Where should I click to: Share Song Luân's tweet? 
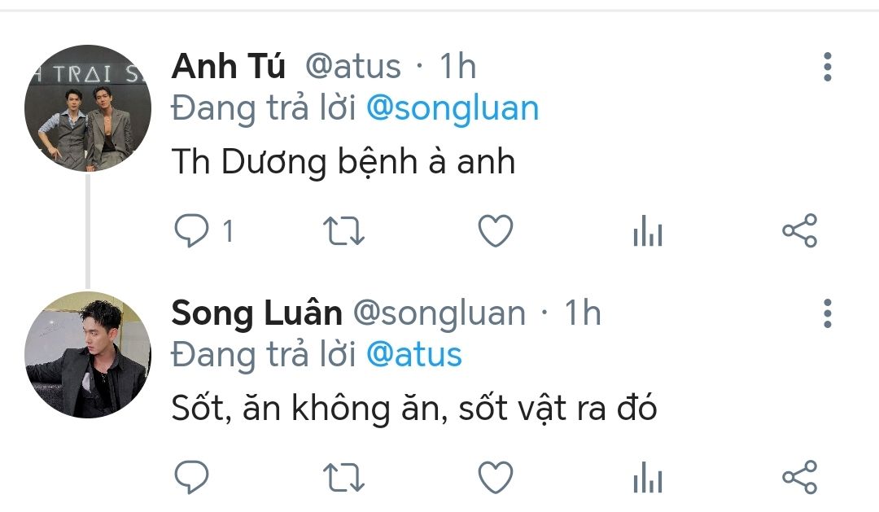click(x=799, y=477)
